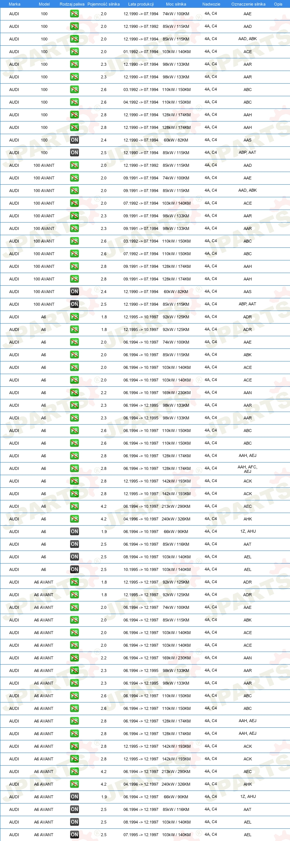This screenshot has width=290, height=841.
Task: Click petrol icon in 100 Avant AAE row
Action: point(75,178)
